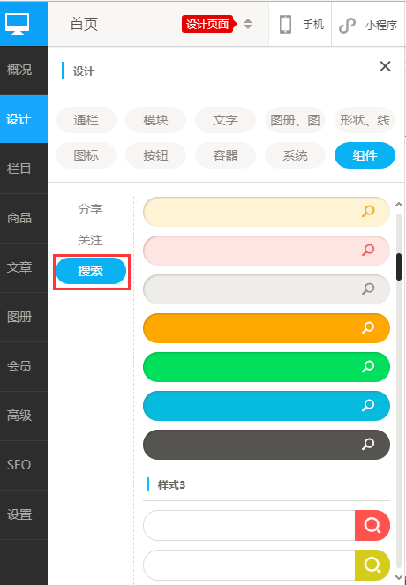This screenshot has width=406, height=585.
Task: Pick the light gray search bar style
Action: 267,289
